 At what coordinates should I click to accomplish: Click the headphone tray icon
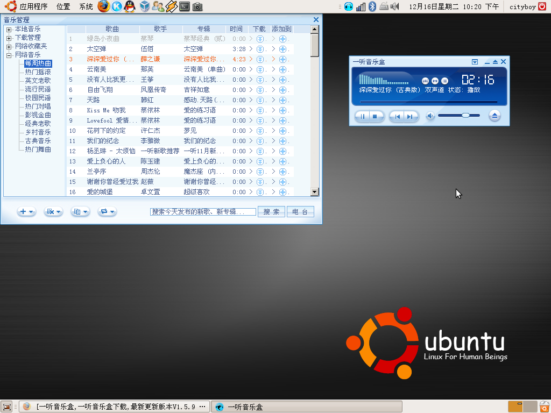point(349,6)
